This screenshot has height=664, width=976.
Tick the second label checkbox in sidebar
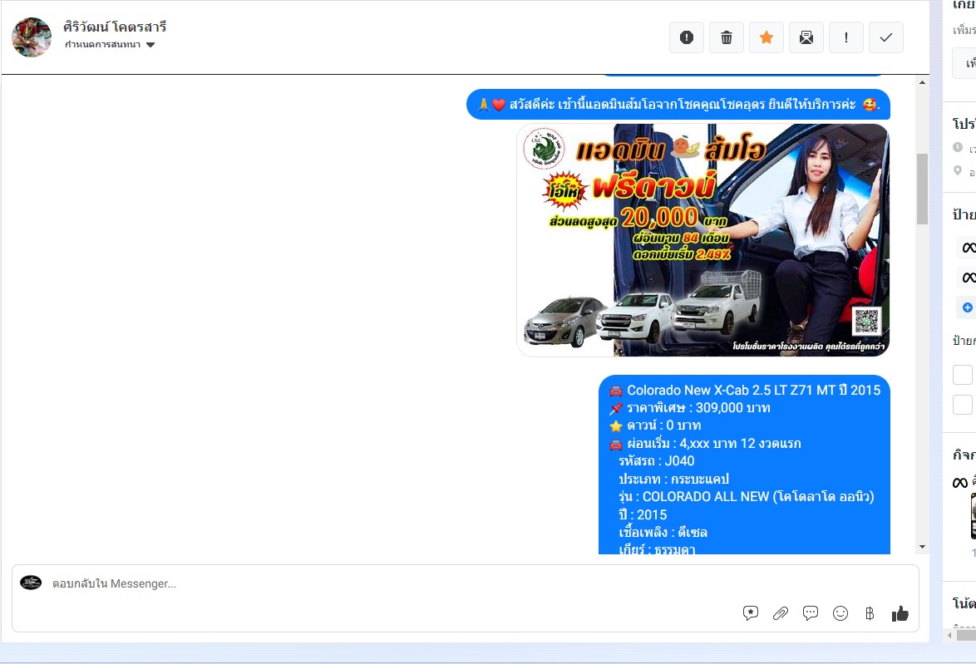pos(962,405)
